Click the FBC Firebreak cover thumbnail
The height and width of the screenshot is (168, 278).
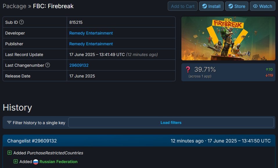[228, 39]
